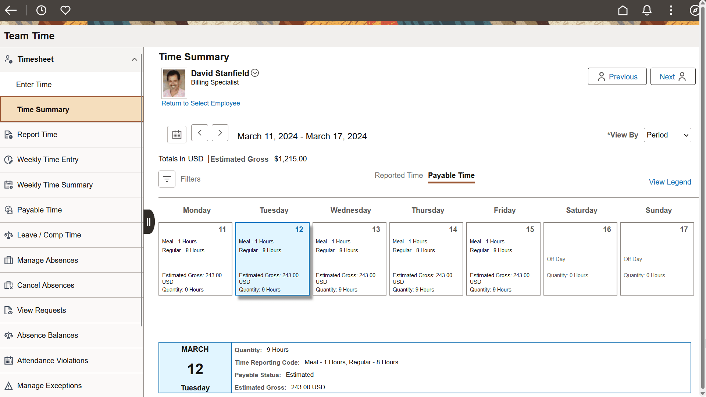Click Return to Select Employee link
This screenshot has width=706, height=397.
click(x=201, y=103)
